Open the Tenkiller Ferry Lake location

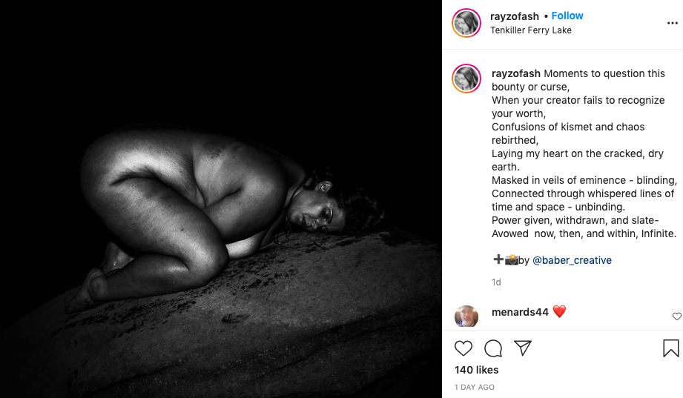530,30
